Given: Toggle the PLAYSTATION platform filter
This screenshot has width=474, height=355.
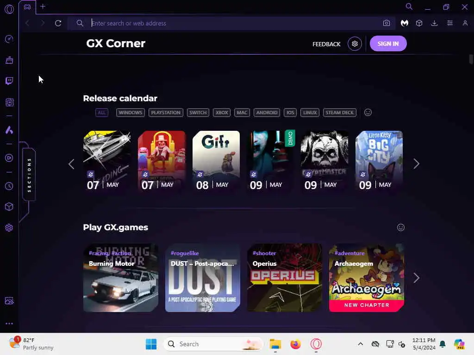Looking at the screenshot, I should [166, 113].
